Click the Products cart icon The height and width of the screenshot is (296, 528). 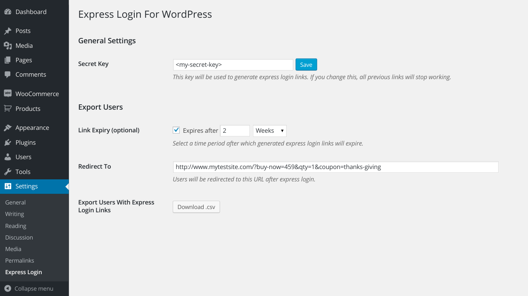[x=7, y=108]
